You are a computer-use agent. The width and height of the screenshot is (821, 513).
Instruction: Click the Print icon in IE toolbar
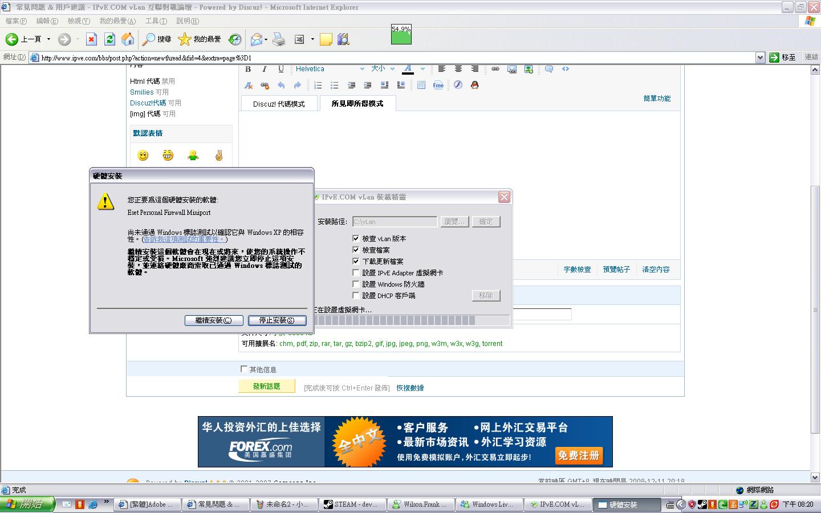click(278, 39)
